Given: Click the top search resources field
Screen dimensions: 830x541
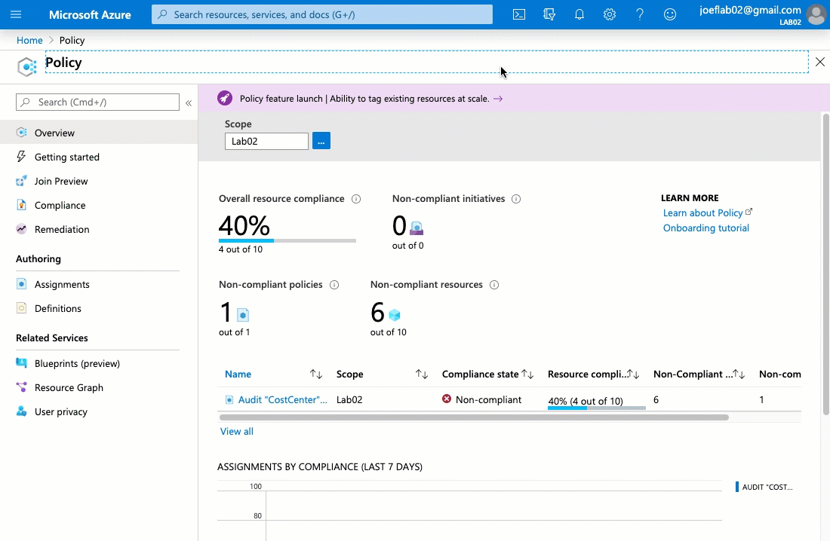Looking at the screenshot, I should coord(322,14).
